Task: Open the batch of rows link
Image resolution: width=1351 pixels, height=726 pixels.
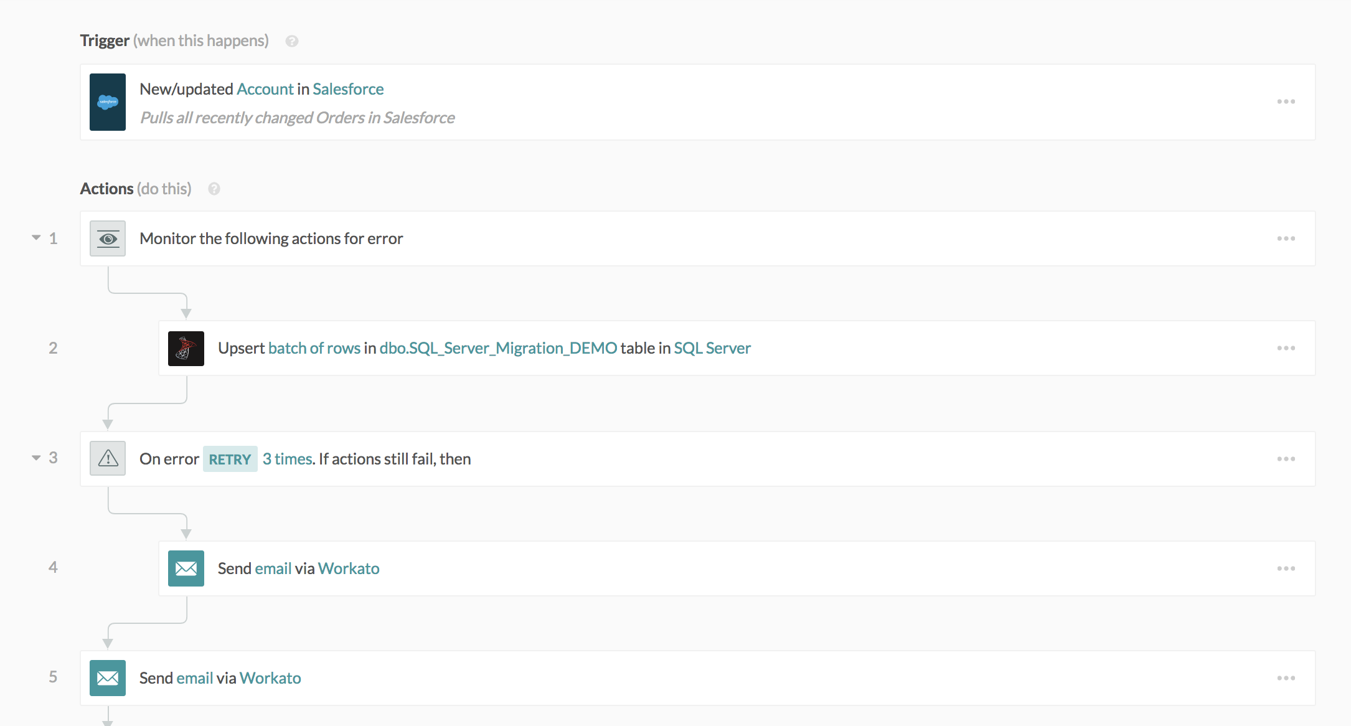Action: 314,348
